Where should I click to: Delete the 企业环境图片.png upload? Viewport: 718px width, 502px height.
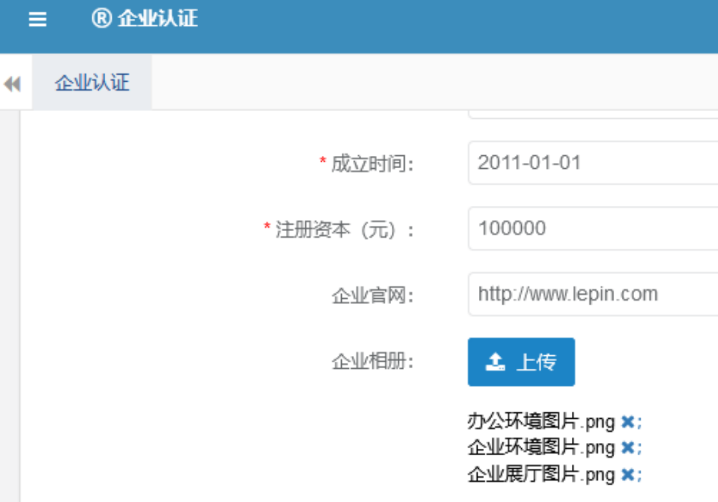coord(627,448)
